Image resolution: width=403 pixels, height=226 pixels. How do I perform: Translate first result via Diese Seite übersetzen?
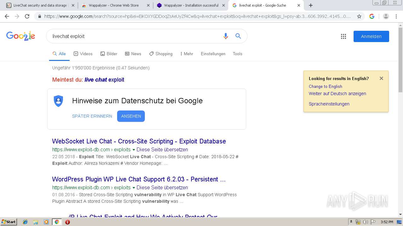[162, 150]
